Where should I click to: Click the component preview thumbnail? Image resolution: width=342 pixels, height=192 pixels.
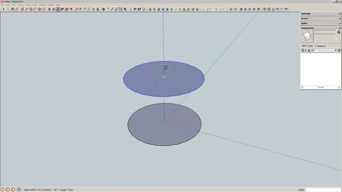coord(307,36)
